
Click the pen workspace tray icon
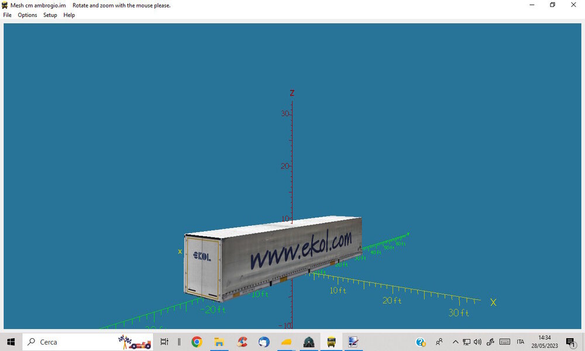(490, 342)
